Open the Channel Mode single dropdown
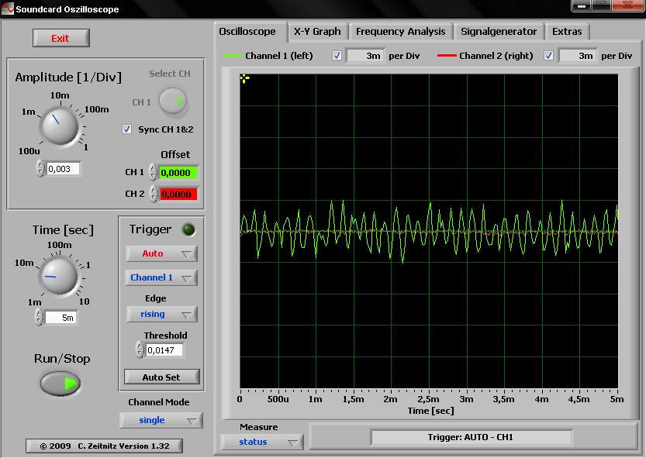The image size is (646, 458). coord(161,420)
